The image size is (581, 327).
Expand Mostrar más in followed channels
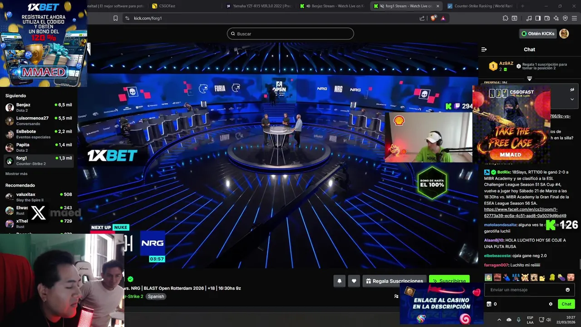click(x=16, y=174)
